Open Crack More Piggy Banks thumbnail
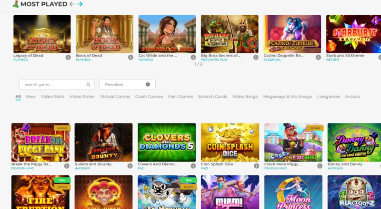The width and height of the screenshot is (381, 209). click(293, 142)
